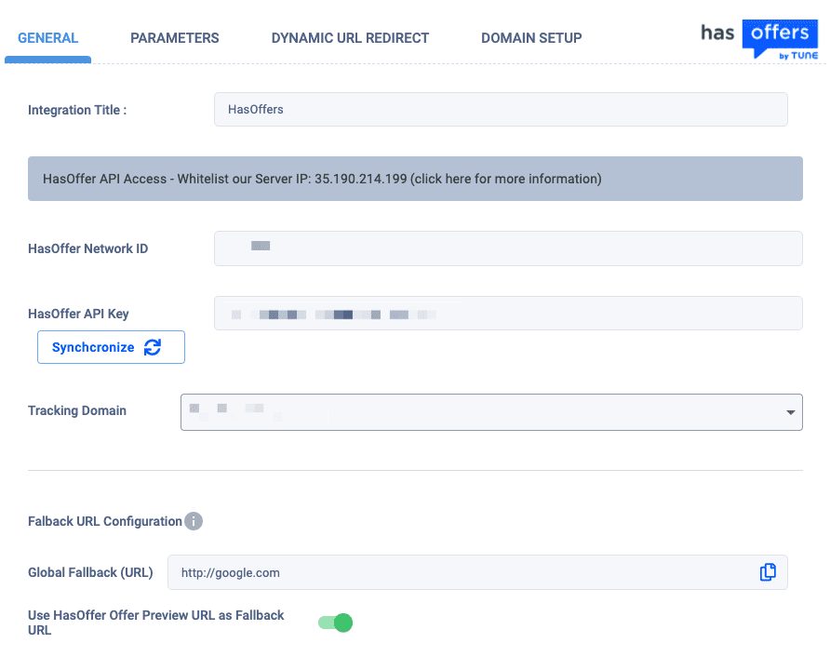Open the PARAMETERS tab
Viewport: 830px width, 670px height.
[175, 38]
